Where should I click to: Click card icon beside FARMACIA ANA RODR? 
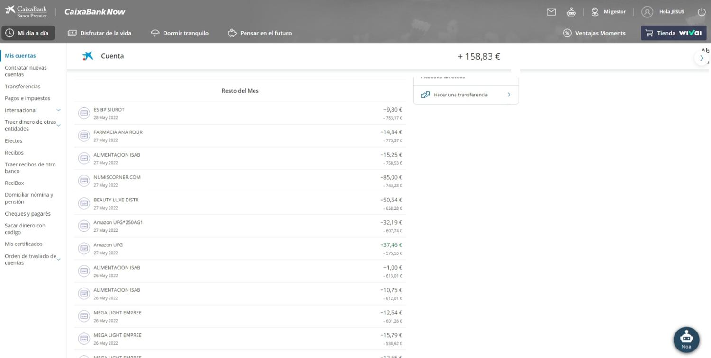tap(84, 136)
